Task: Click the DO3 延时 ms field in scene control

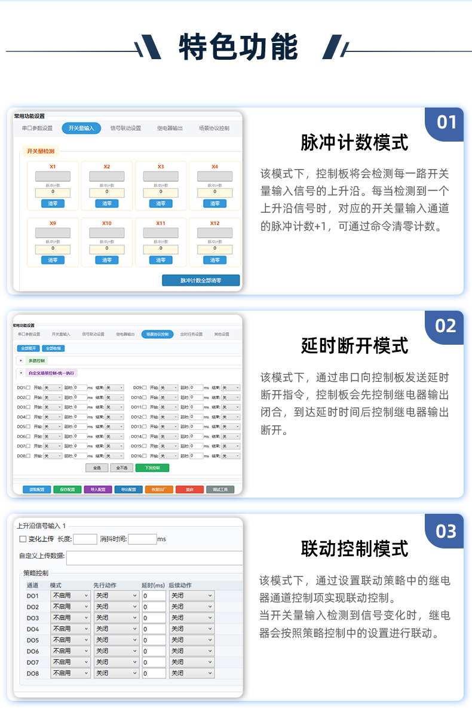Action: 80,407
